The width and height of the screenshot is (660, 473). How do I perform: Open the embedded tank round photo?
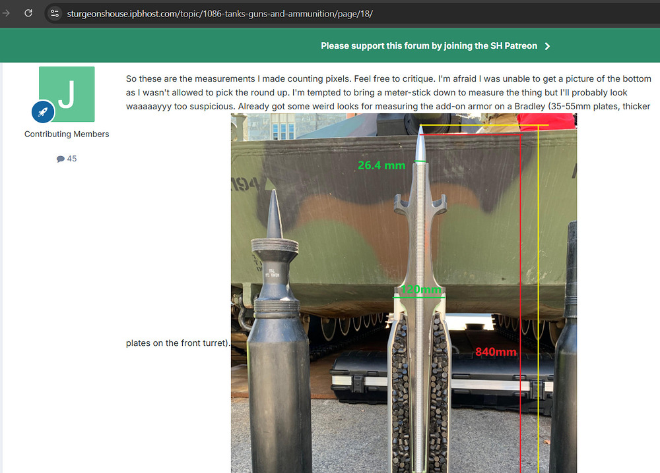click(x=404, y=293)
